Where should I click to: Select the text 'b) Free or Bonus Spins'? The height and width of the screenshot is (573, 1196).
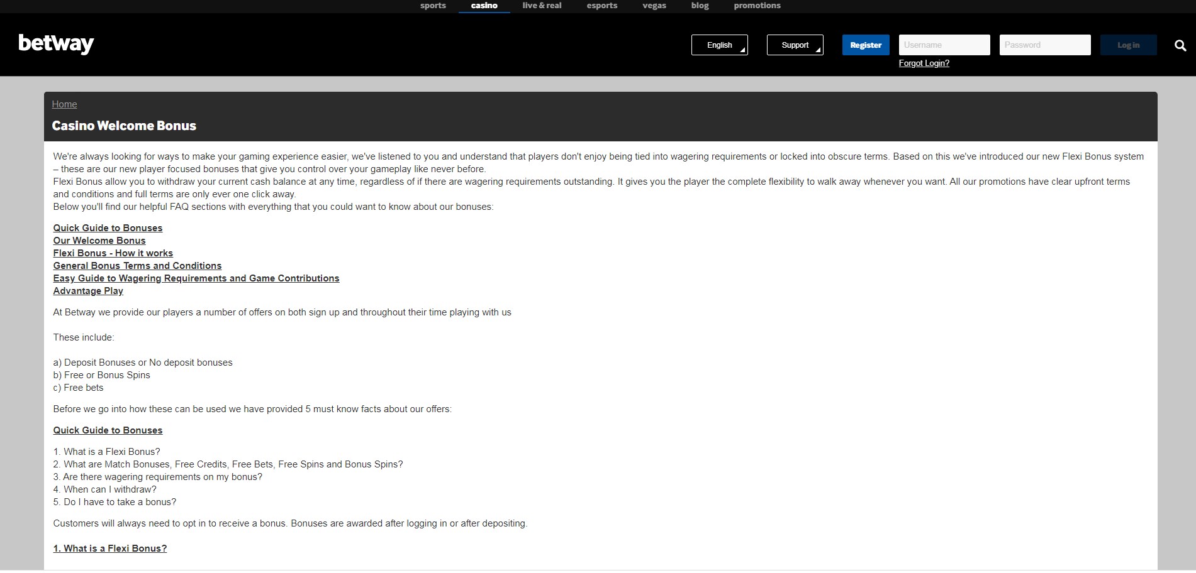[102, 375]
